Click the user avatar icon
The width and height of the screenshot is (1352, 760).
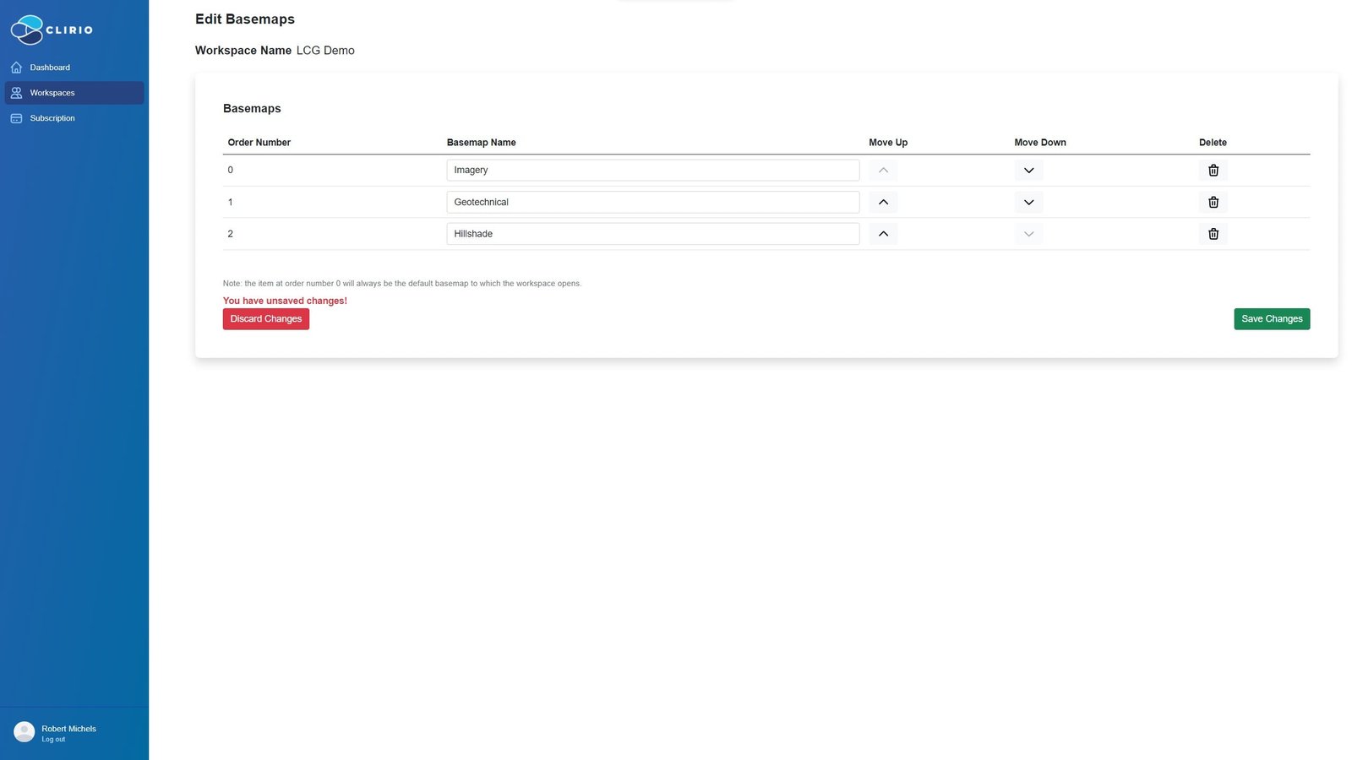pos(25,732)
